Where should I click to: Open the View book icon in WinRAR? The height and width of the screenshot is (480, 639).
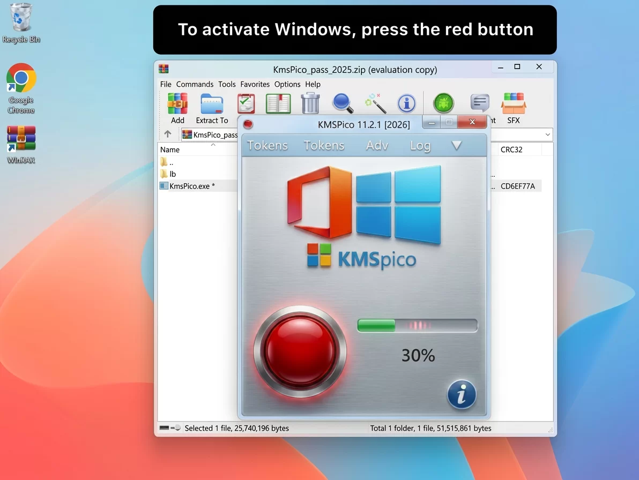click(278, 103)
